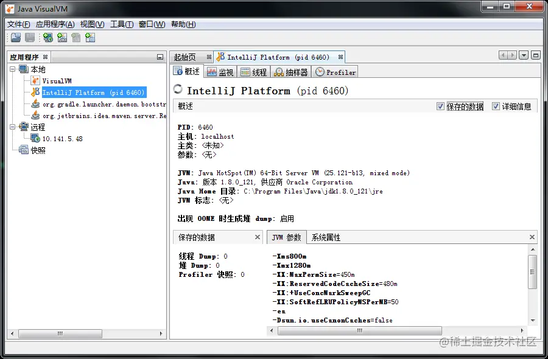Click the Java VisualVM title bar icon

coord(10,9)
